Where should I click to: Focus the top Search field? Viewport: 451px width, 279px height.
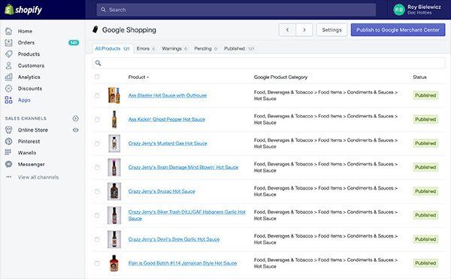coord(236,10)
